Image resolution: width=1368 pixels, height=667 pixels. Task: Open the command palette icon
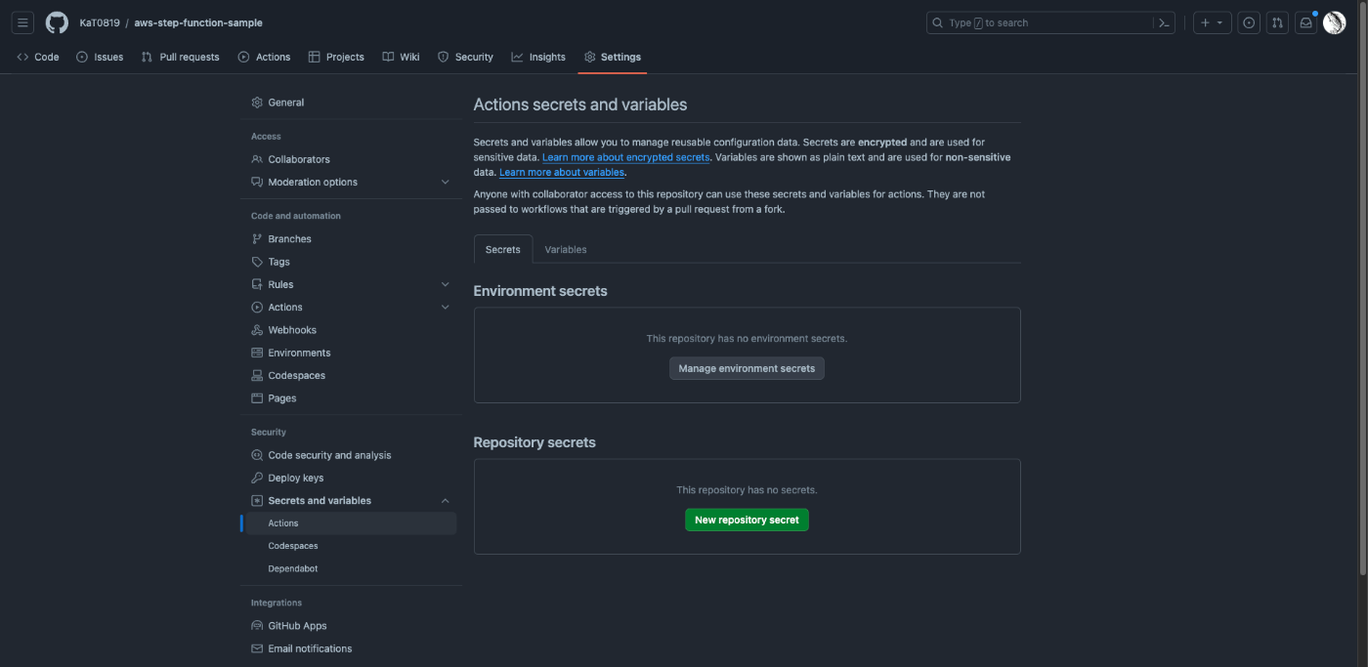pos(1163,22)
